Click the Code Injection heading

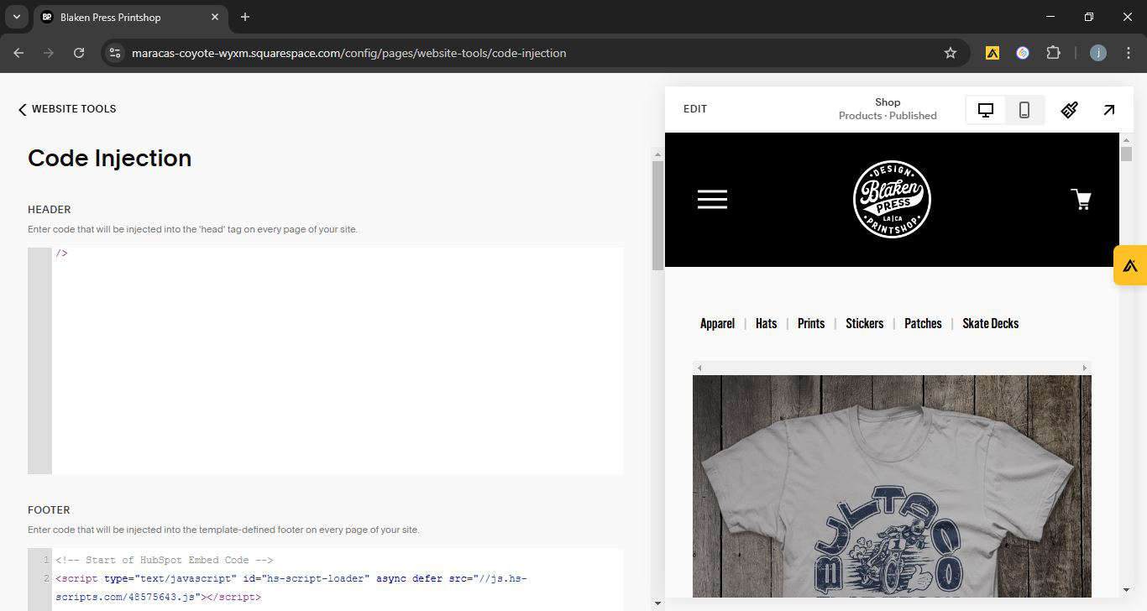[x=110, y=158]
